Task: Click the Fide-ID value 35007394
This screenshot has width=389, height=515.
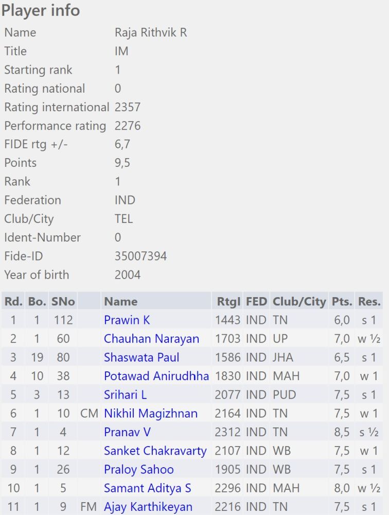Action: tap(140, 256)
